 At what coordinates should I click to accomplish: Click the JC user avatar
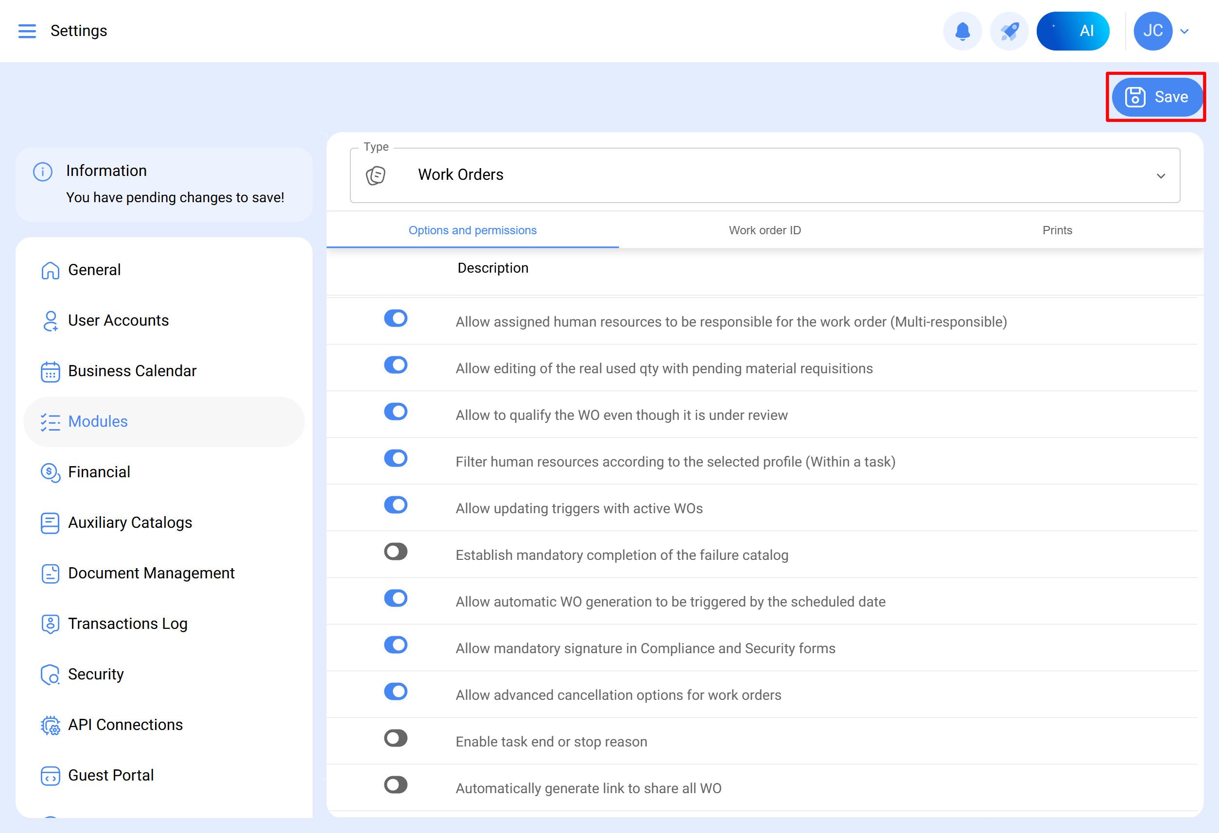click(x=1152, y=31)
